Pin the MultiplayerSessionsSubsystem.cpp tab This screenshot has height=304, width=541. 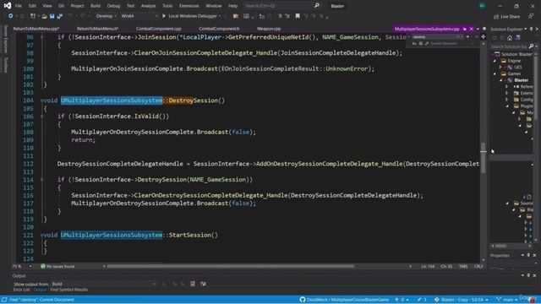point(465,29)
